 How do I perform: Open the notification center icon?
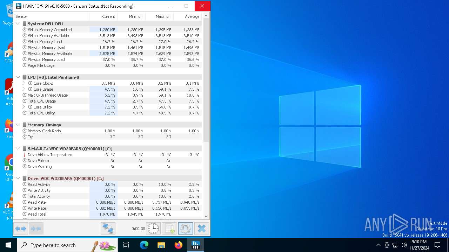[x=437, y=245]
